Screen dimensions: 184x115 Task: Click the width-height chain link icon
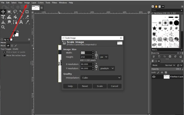pos(96,55)
